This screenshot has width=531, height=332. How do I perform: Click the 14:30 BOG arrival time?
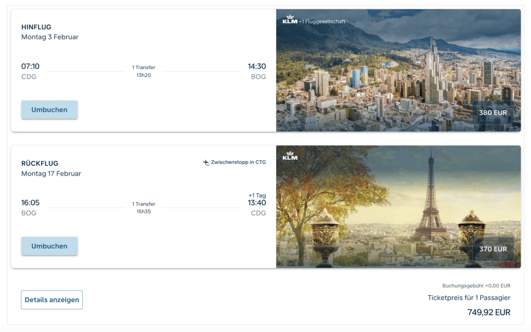tap(257, 67)
